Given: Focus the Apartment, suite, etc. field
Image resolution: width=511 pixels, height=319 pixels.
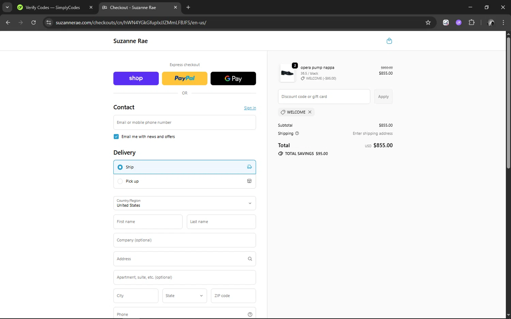Looking at the screenshot, I should click(185, 277).
